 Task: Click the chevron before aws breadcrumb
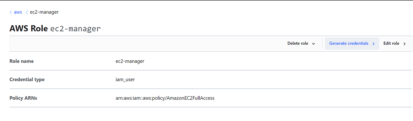11,12
